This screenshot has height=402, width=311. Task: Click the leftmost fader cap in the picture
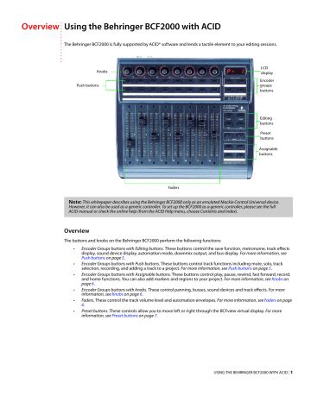pos(130,143)
